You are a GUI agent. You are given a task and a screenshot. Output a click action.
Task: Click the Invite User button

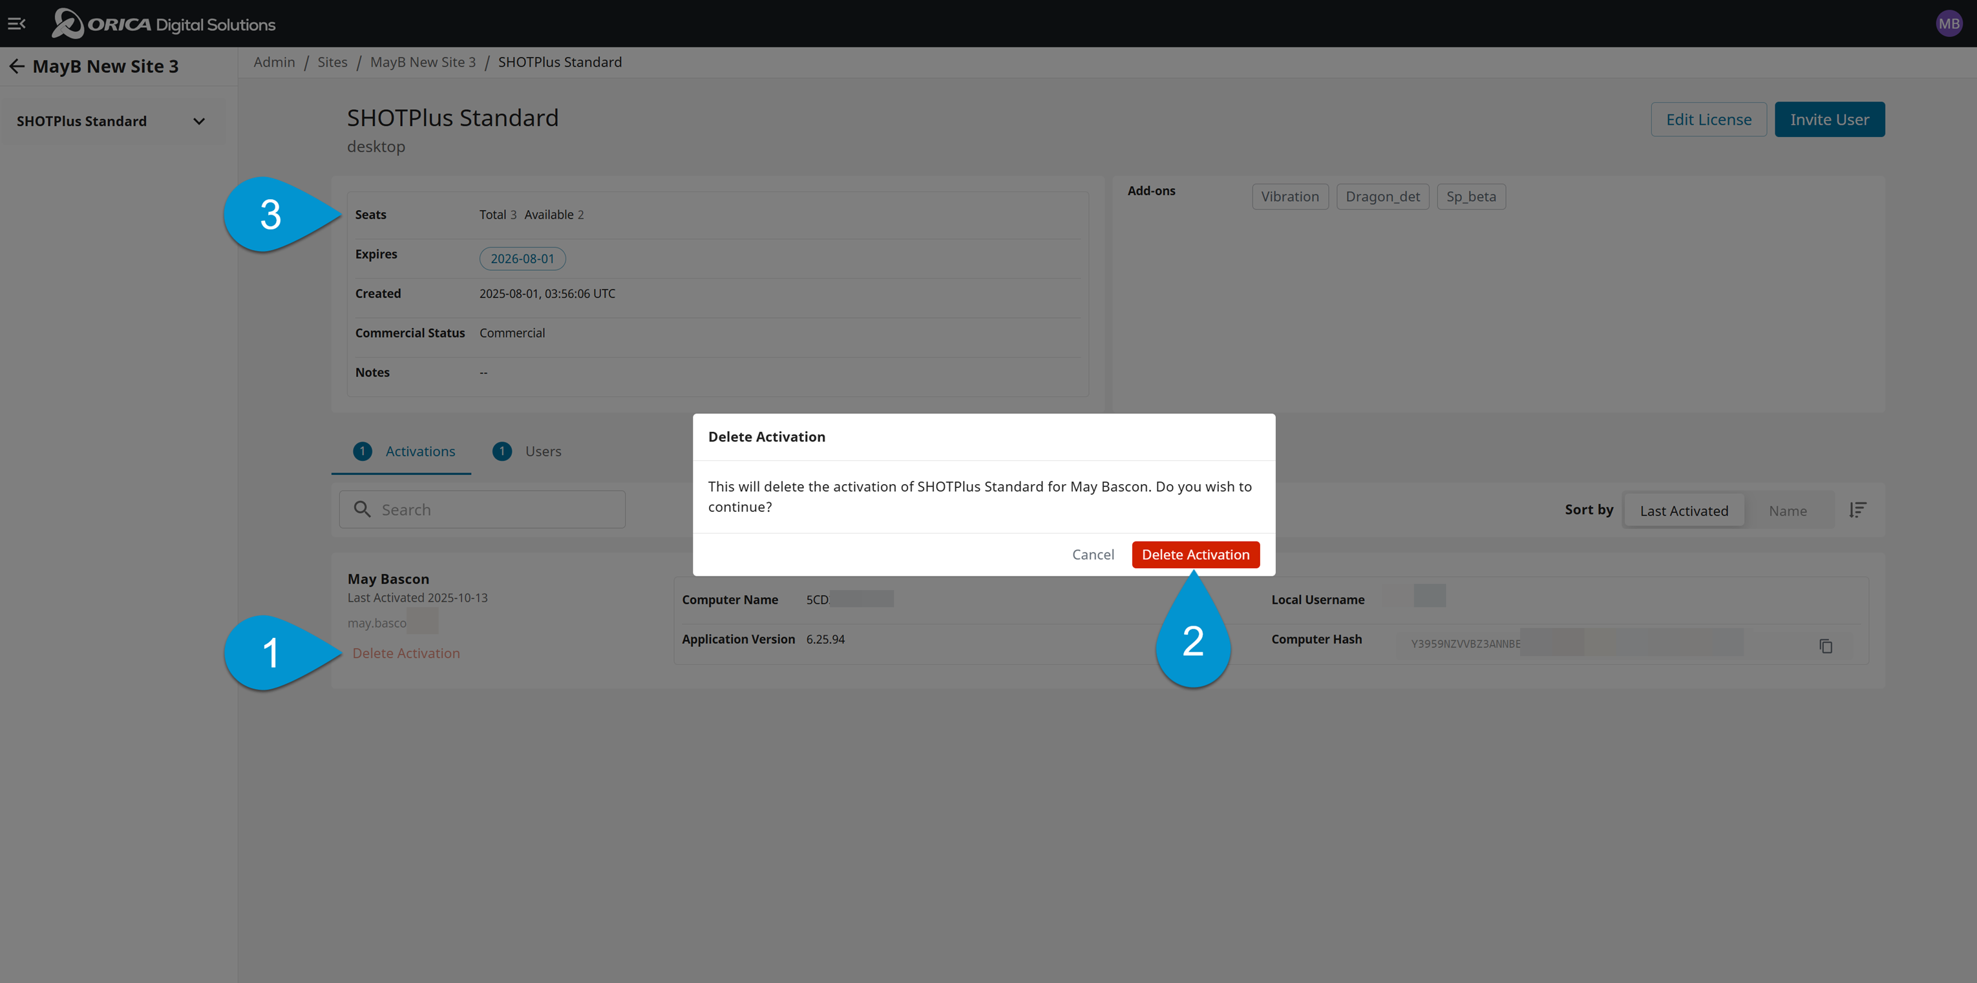click(x=1829, y=120)
